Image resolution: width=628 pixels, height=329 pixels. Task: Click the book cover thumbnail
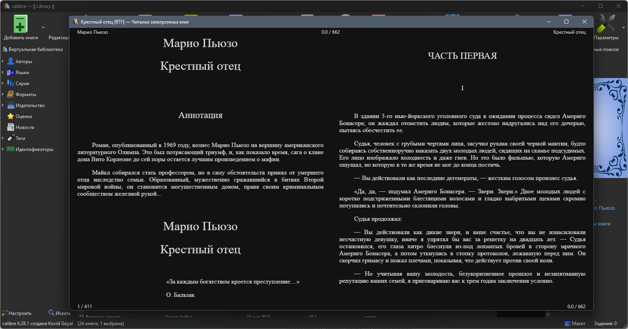[610, 128]
